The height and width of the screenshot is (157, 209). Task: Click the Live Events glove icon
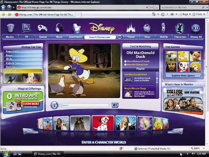pos(76,28)
